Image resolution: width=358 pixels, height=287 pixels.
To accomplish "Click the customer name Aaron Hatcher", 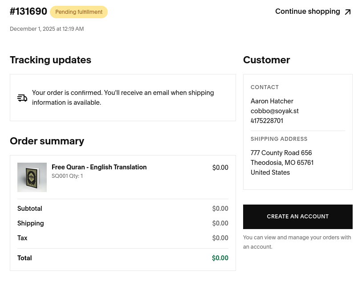I will [x=272, y=101].
